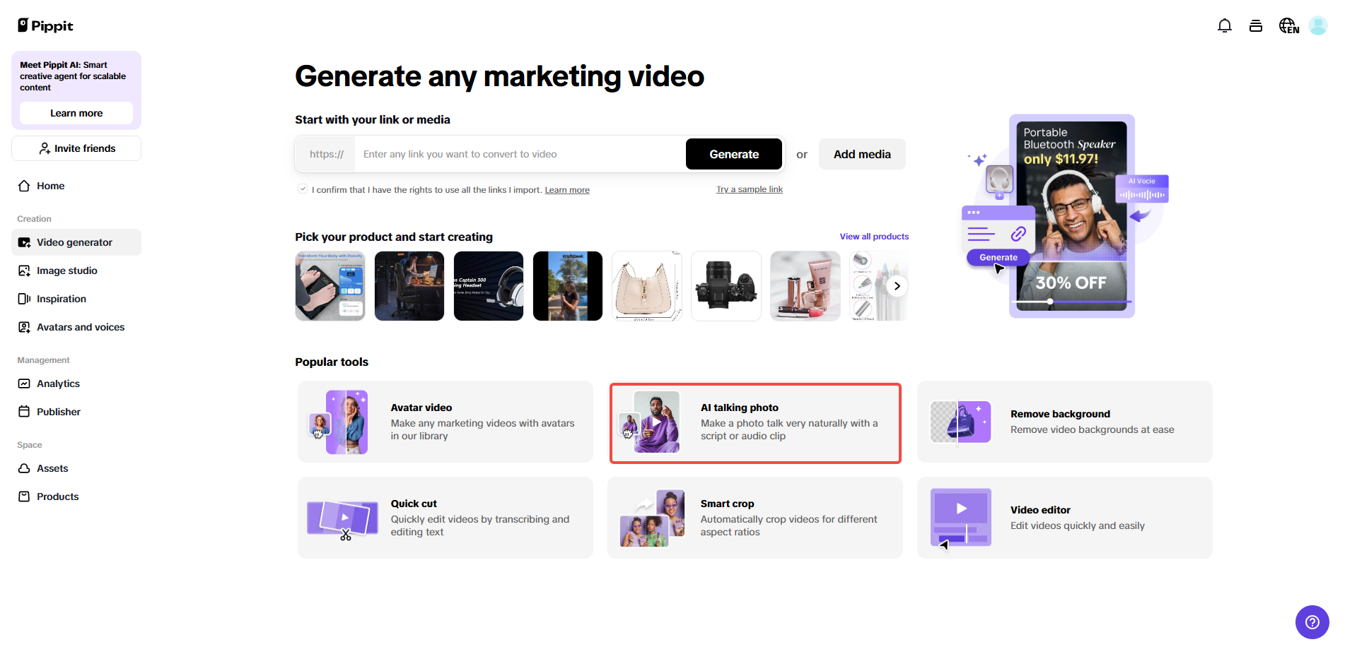This screenshot has height=666, width=1357.
Task: Click the Smart crop tool icon
Action: point(652,518)
